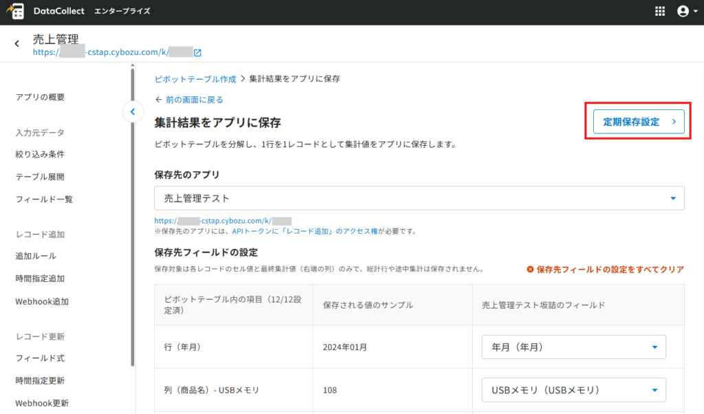Click the sample value 108 cell
Screen dimensions: 704x414
pos(393,390)
